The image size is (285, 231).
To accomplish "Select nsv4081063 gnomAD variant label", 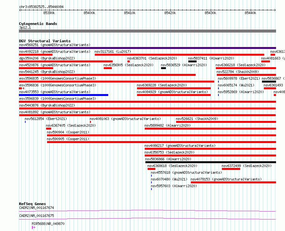I will (x=125, y=119).
